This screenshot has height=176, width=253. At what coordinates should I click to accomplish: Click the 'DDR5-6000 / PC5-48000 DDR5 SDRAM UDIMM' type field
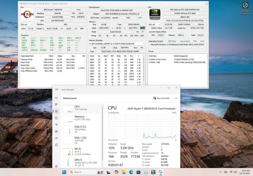[120, 51]
